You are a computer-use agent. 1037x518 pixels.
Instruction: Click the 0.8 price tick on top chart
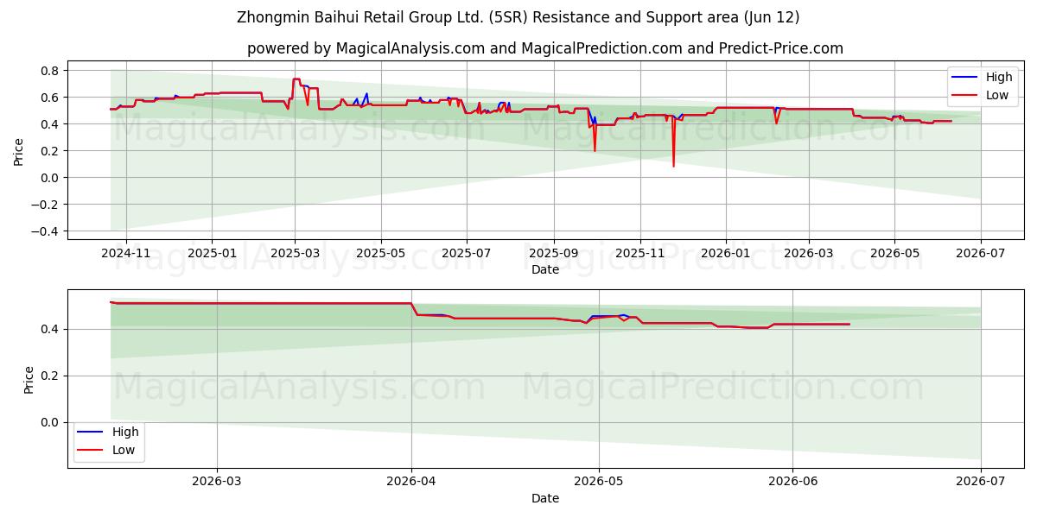click(49, 70)
